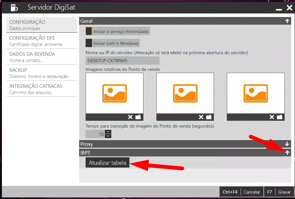Screen dimensions: 295x199
Task: Enable Iniciar o serviço minimizado checkbox
Action: pos(89,31)
